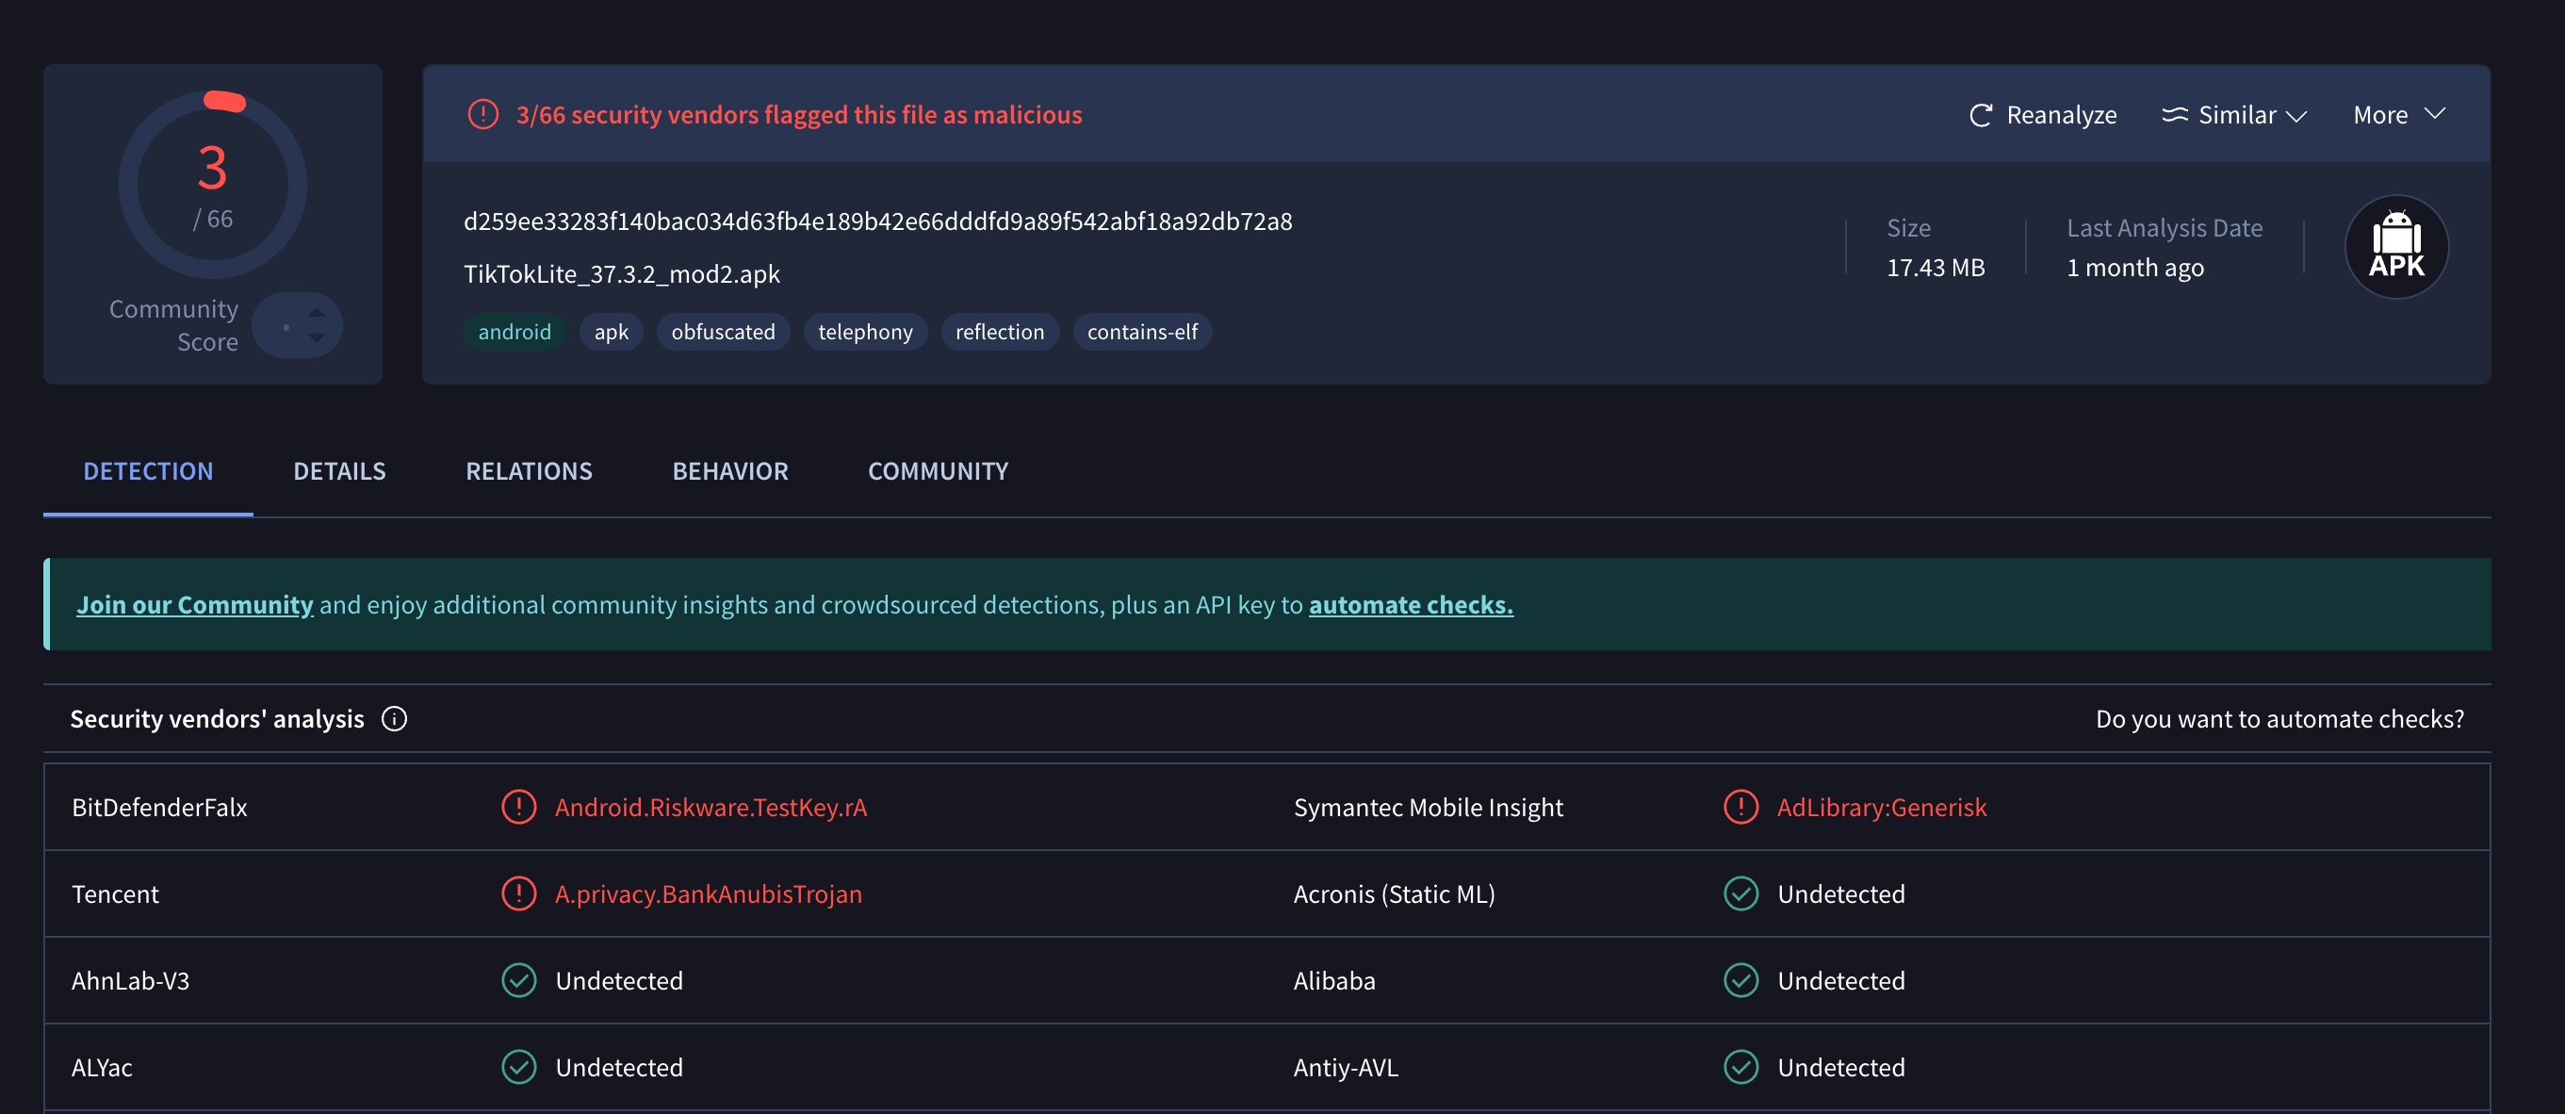
Task: Click the Reanalyze refresh icon
Action: [x=1981, y=116]
